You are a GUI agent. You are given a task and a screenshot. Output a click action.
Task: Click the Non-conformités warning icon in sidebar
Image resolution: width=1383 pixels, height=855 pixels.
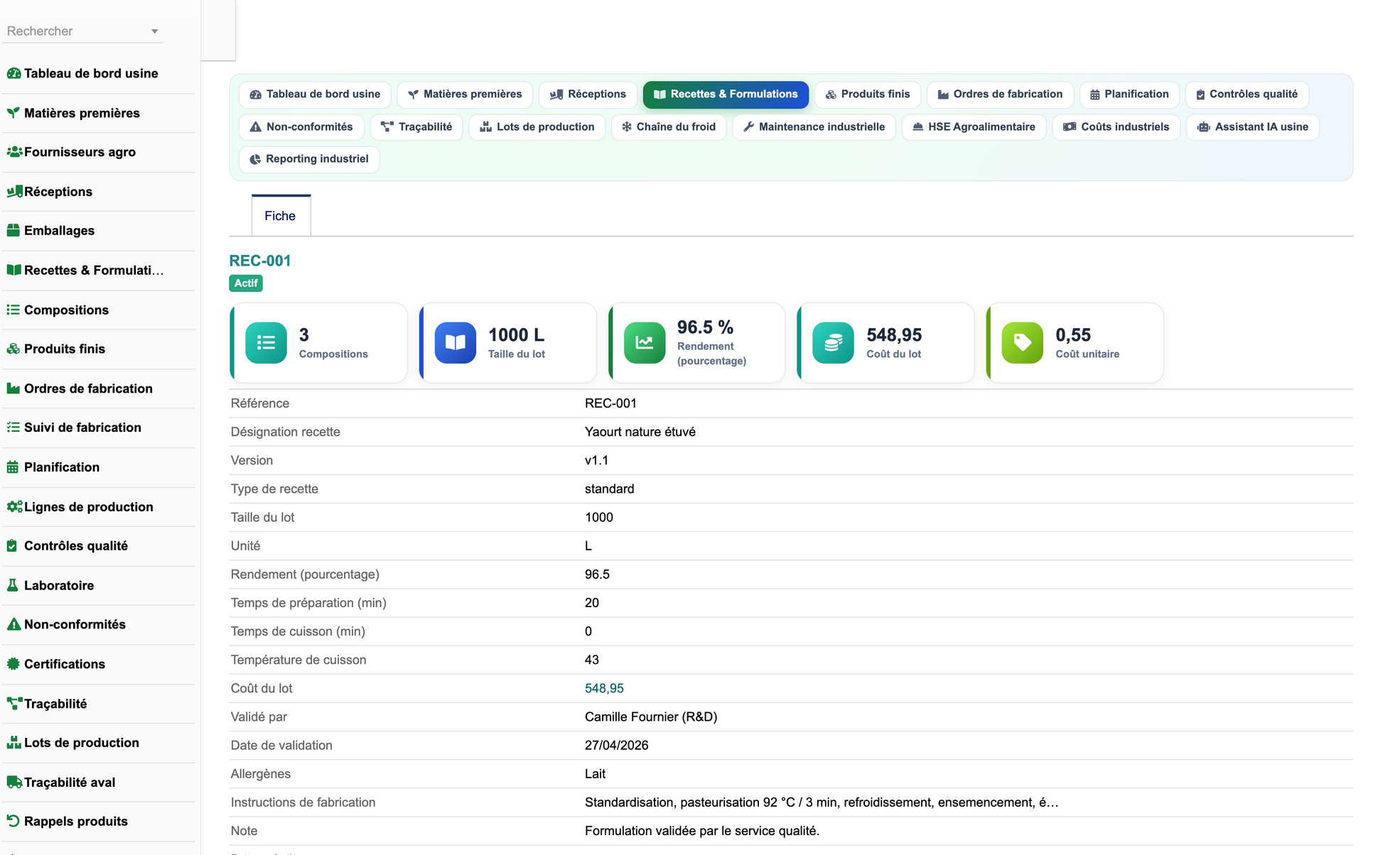(14, 625)
